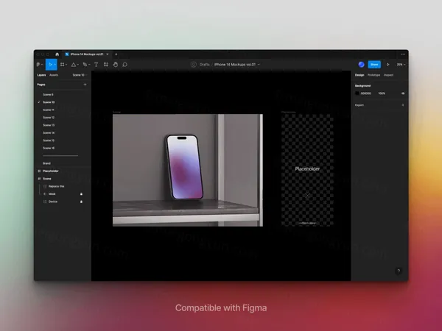Viewport: 442px width, 331px height.
Task: Click the Background color swatch
Action: (x=358, y=93)
